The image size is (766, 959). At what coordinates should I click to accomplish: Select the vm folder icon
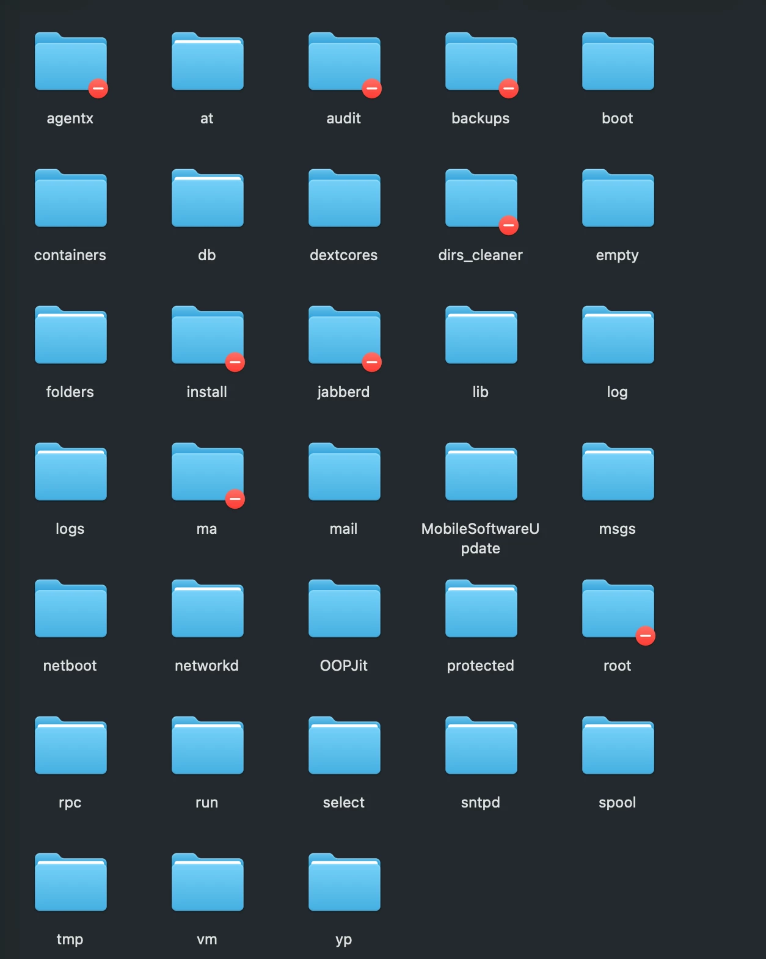click(208, 882)
